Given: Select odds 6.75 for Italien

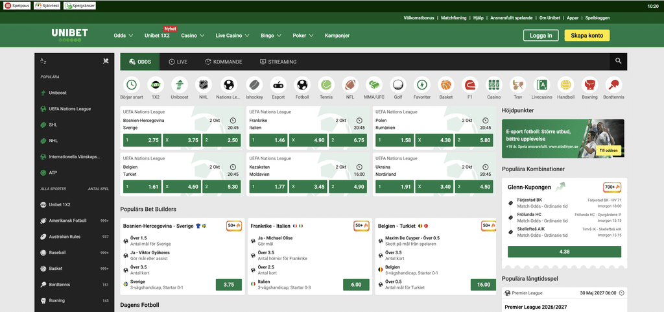Looking at the screenshot, I should 348,140.
